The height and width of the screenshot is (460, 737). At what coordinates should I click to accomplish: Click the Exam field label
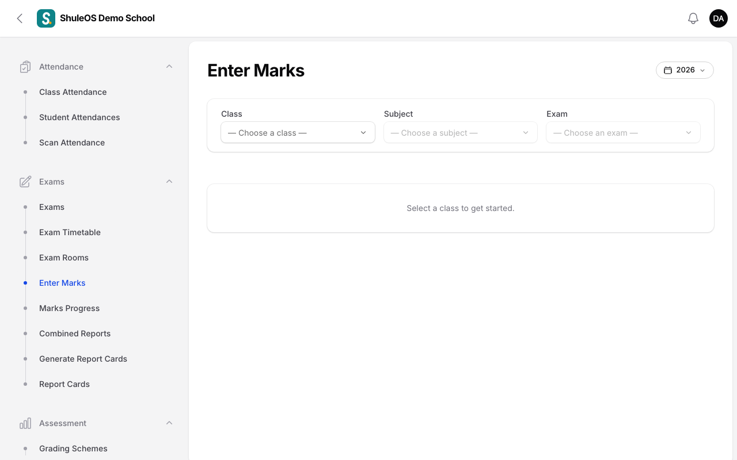(557, 114)
